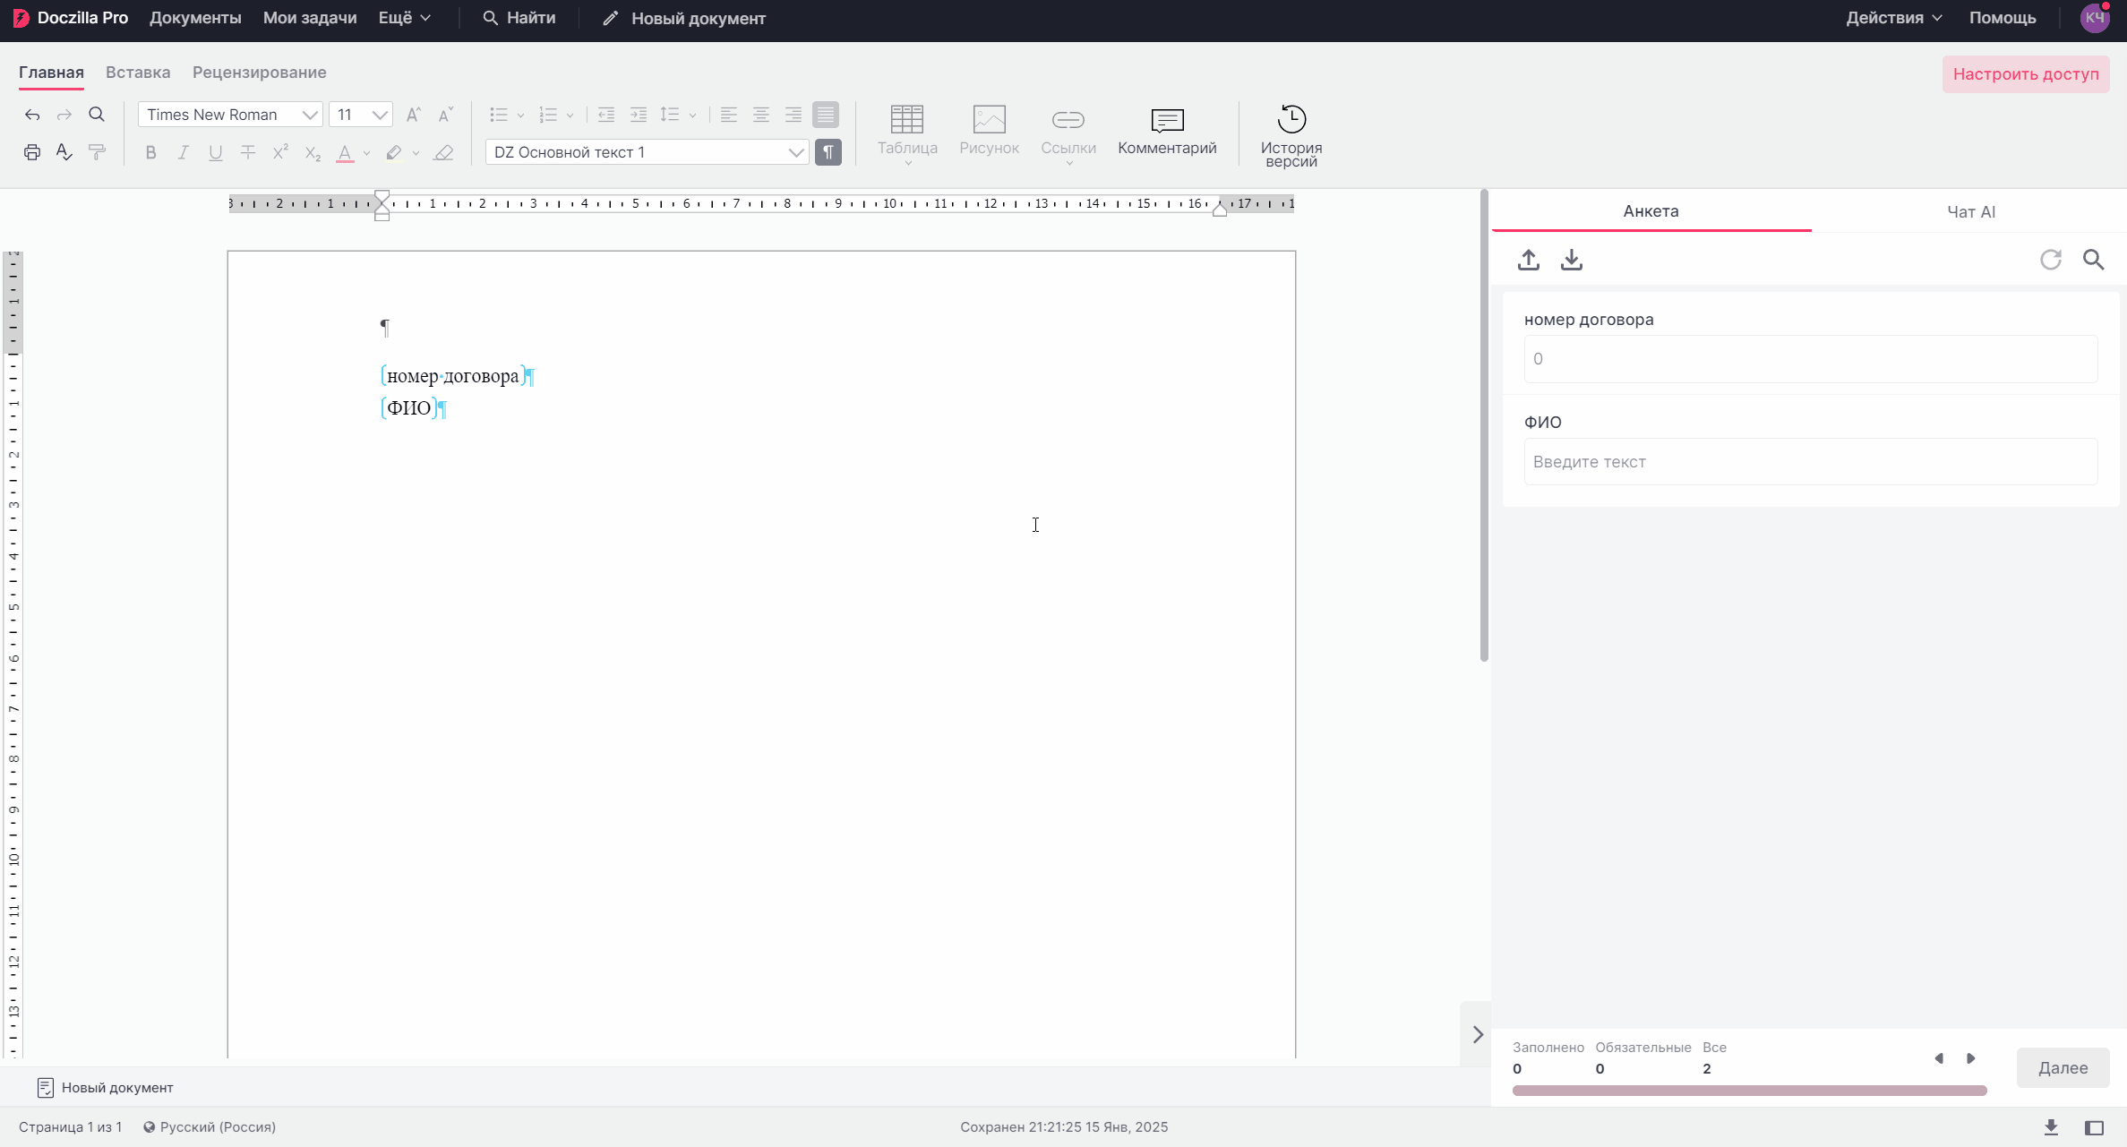2127x1147 pixels.
Task: Open the Документы menu
Action: click(195, 18)
